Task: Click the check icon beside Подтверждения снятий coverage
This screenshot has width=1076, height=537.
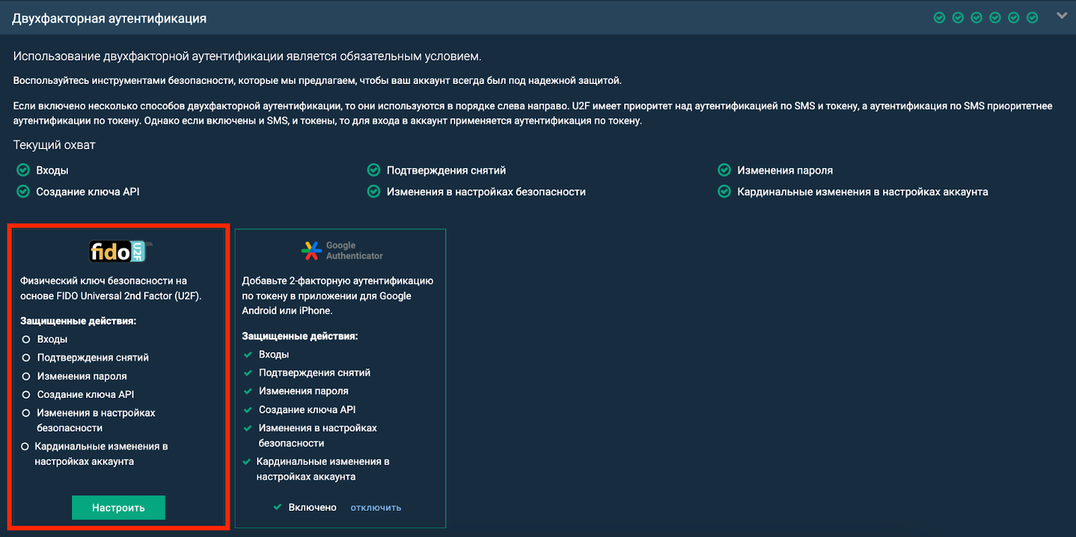Action: (374, 170)
